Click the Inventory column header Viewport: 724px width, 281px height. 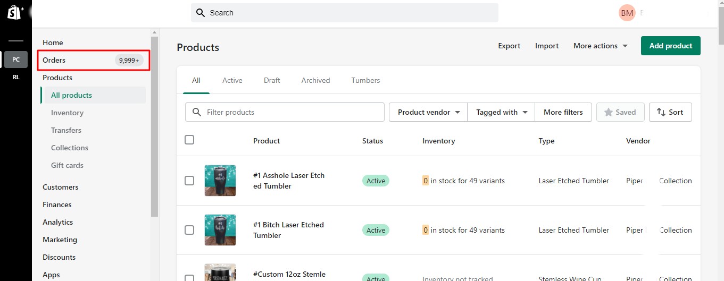tap(439, 141)
